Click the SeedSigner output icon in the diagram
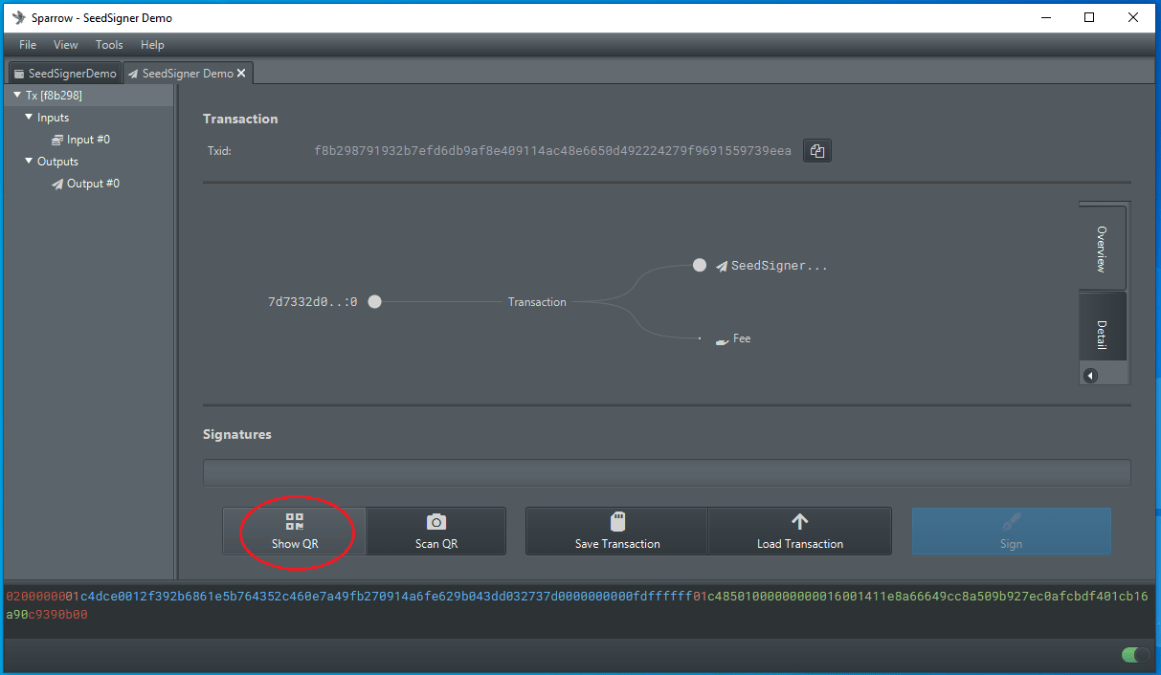Screen dimensions: 1161x675 click(x=722, y=267)
